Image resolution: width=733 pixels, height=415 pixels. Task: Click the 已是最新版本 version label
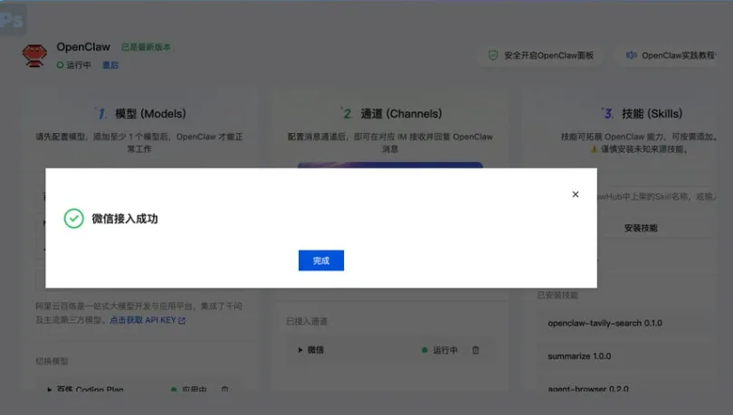146,47
